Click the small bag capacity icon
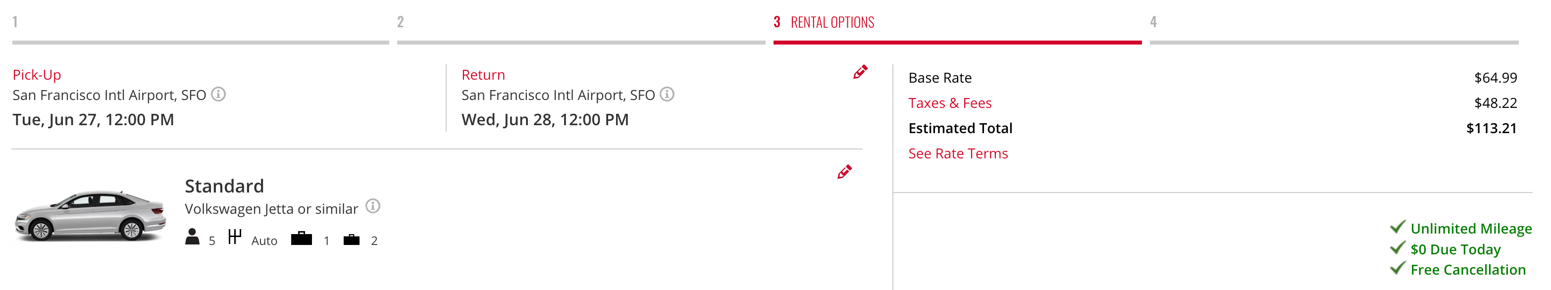The image size is (1551, 290). coord(352,240)
